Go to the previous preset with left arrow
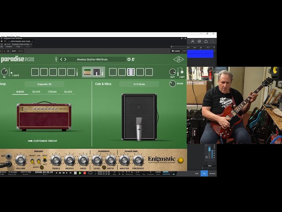Image resolution: width=282 pixels, height=212 pixels. [61, 59]
